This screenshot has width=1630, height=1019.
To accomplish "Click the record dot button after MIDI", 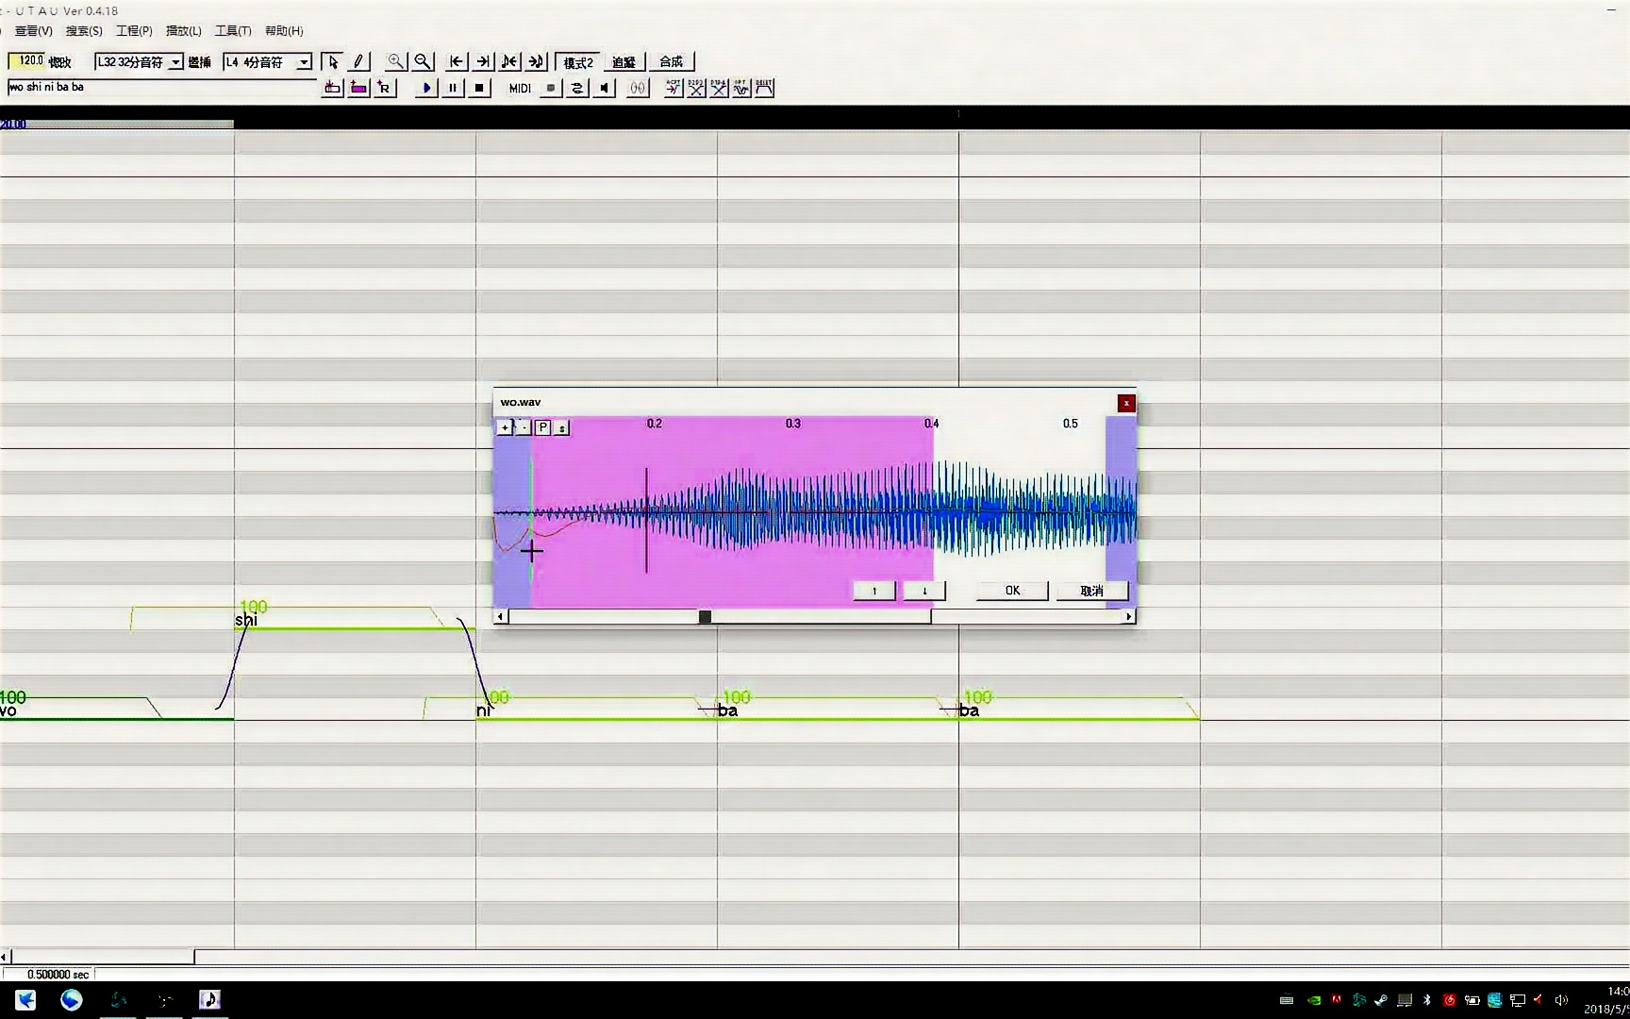I will (551, 88).
